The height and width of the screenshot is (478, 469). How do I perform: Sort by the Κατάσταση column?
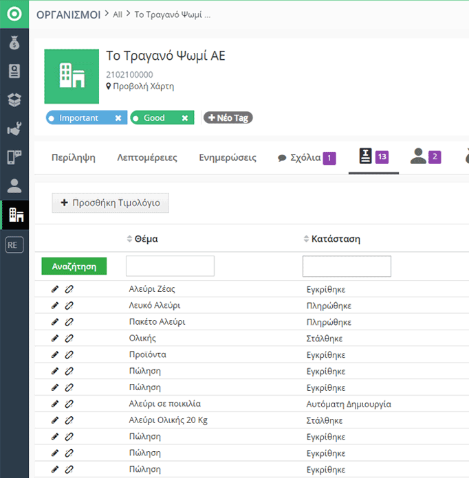(332, 239)
